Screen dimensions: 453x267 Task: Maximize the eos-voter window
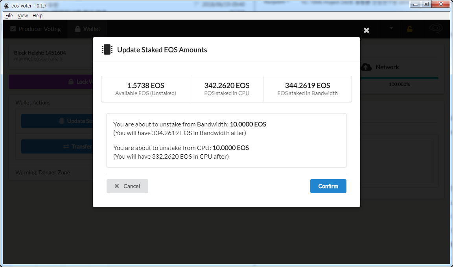426,4
